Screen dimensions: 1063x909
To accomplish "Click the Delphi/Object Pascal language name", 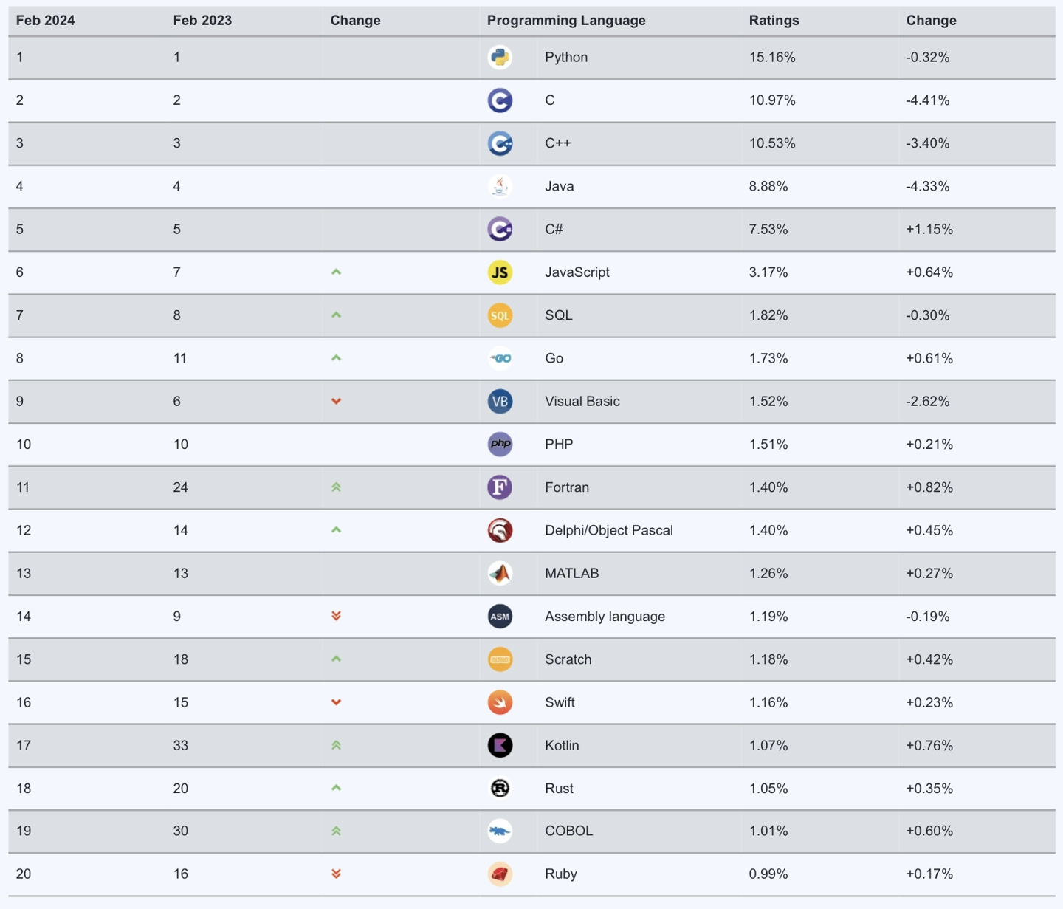I will (x=608, y=530).
